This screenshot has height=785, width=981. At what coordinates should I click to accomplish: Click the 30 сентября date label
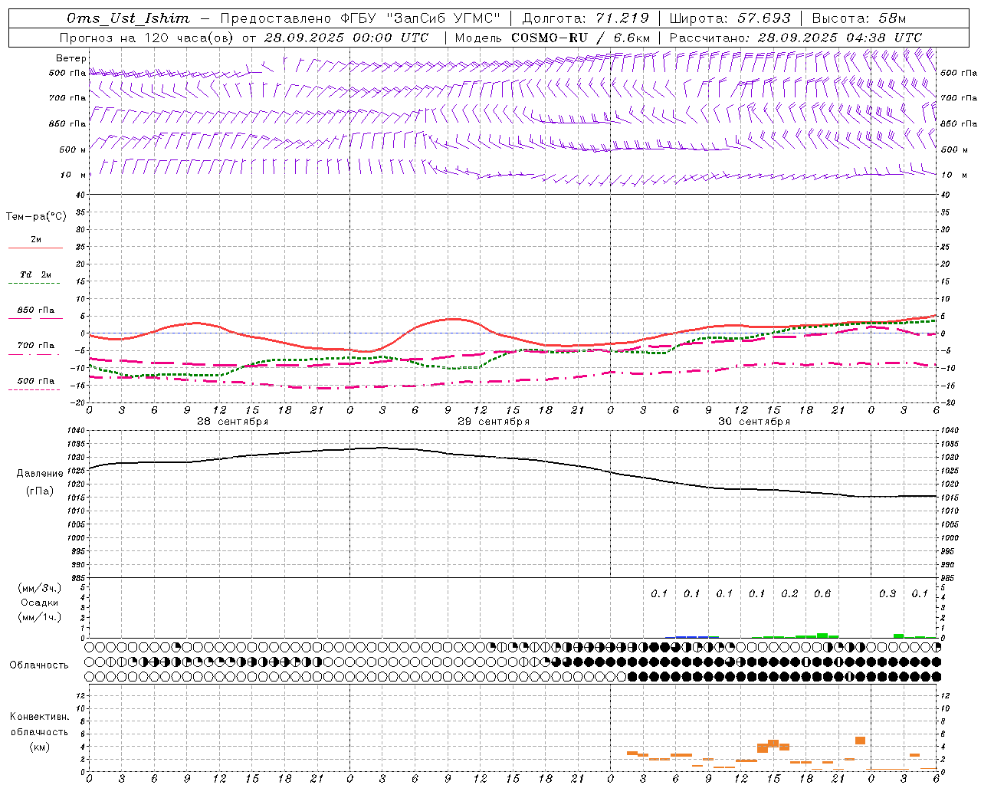[x=754, y=422]
